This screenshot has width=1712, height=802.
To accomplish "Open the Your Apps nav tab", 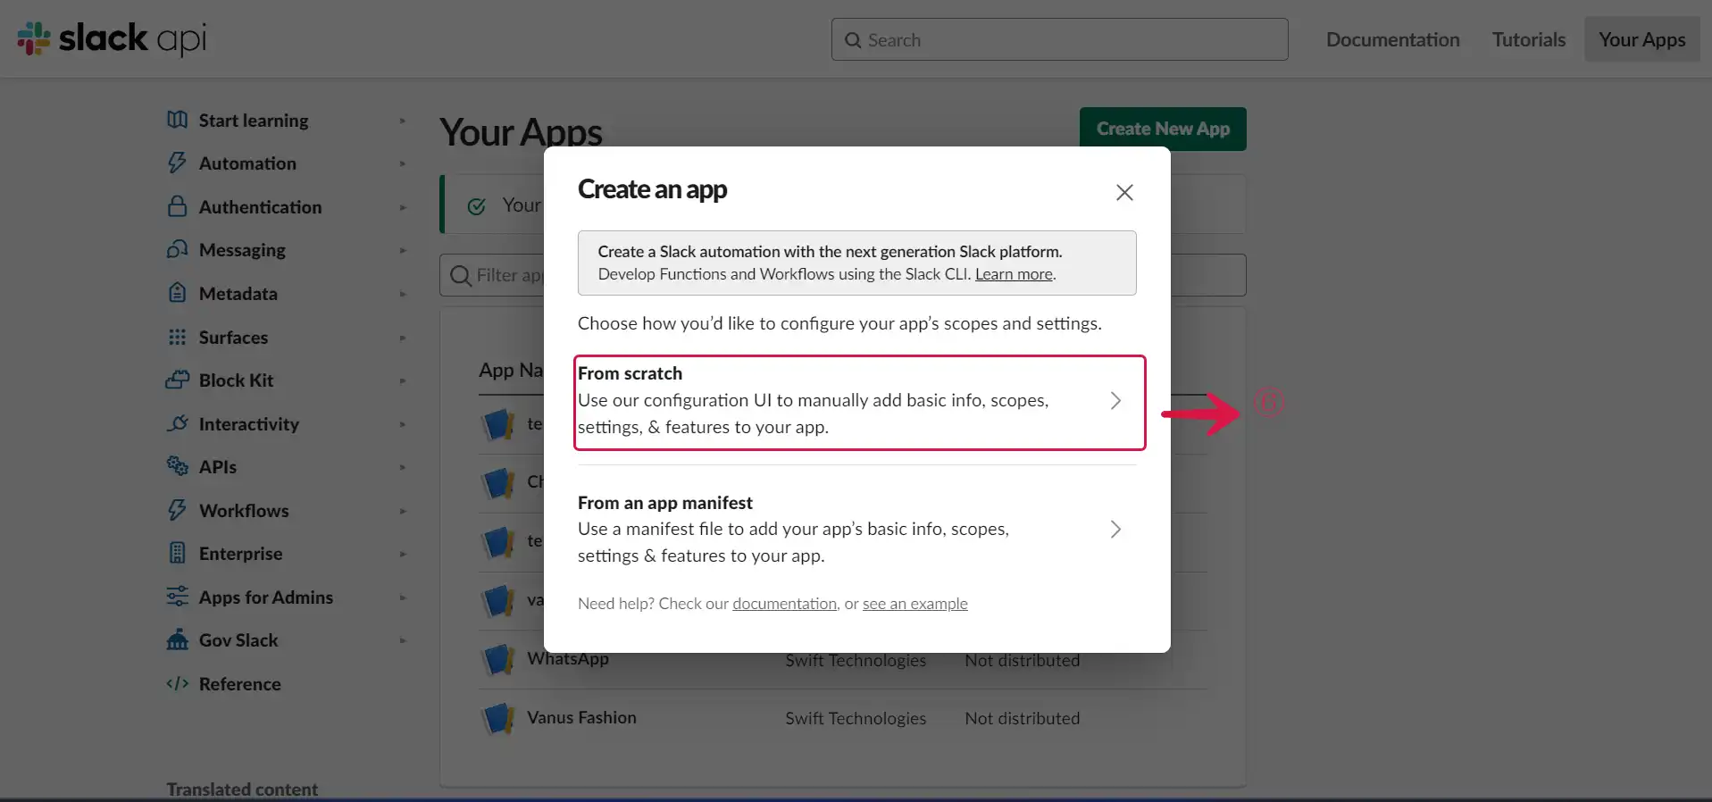I will click(x=1641, y=39).
